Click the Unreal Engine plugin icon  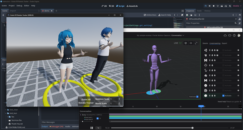pyautogui.click(x=206, y=55)
